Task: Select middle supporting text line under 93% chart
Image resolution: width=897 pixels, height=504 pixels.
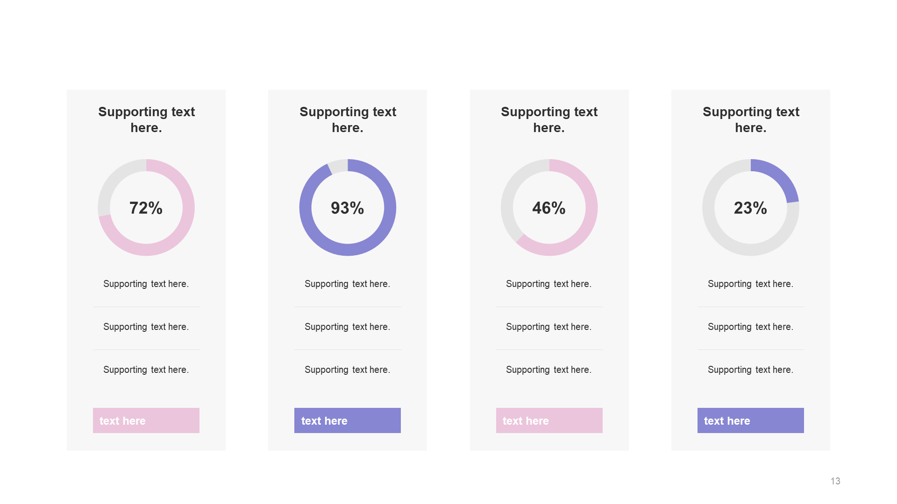Action: [348, 327]
